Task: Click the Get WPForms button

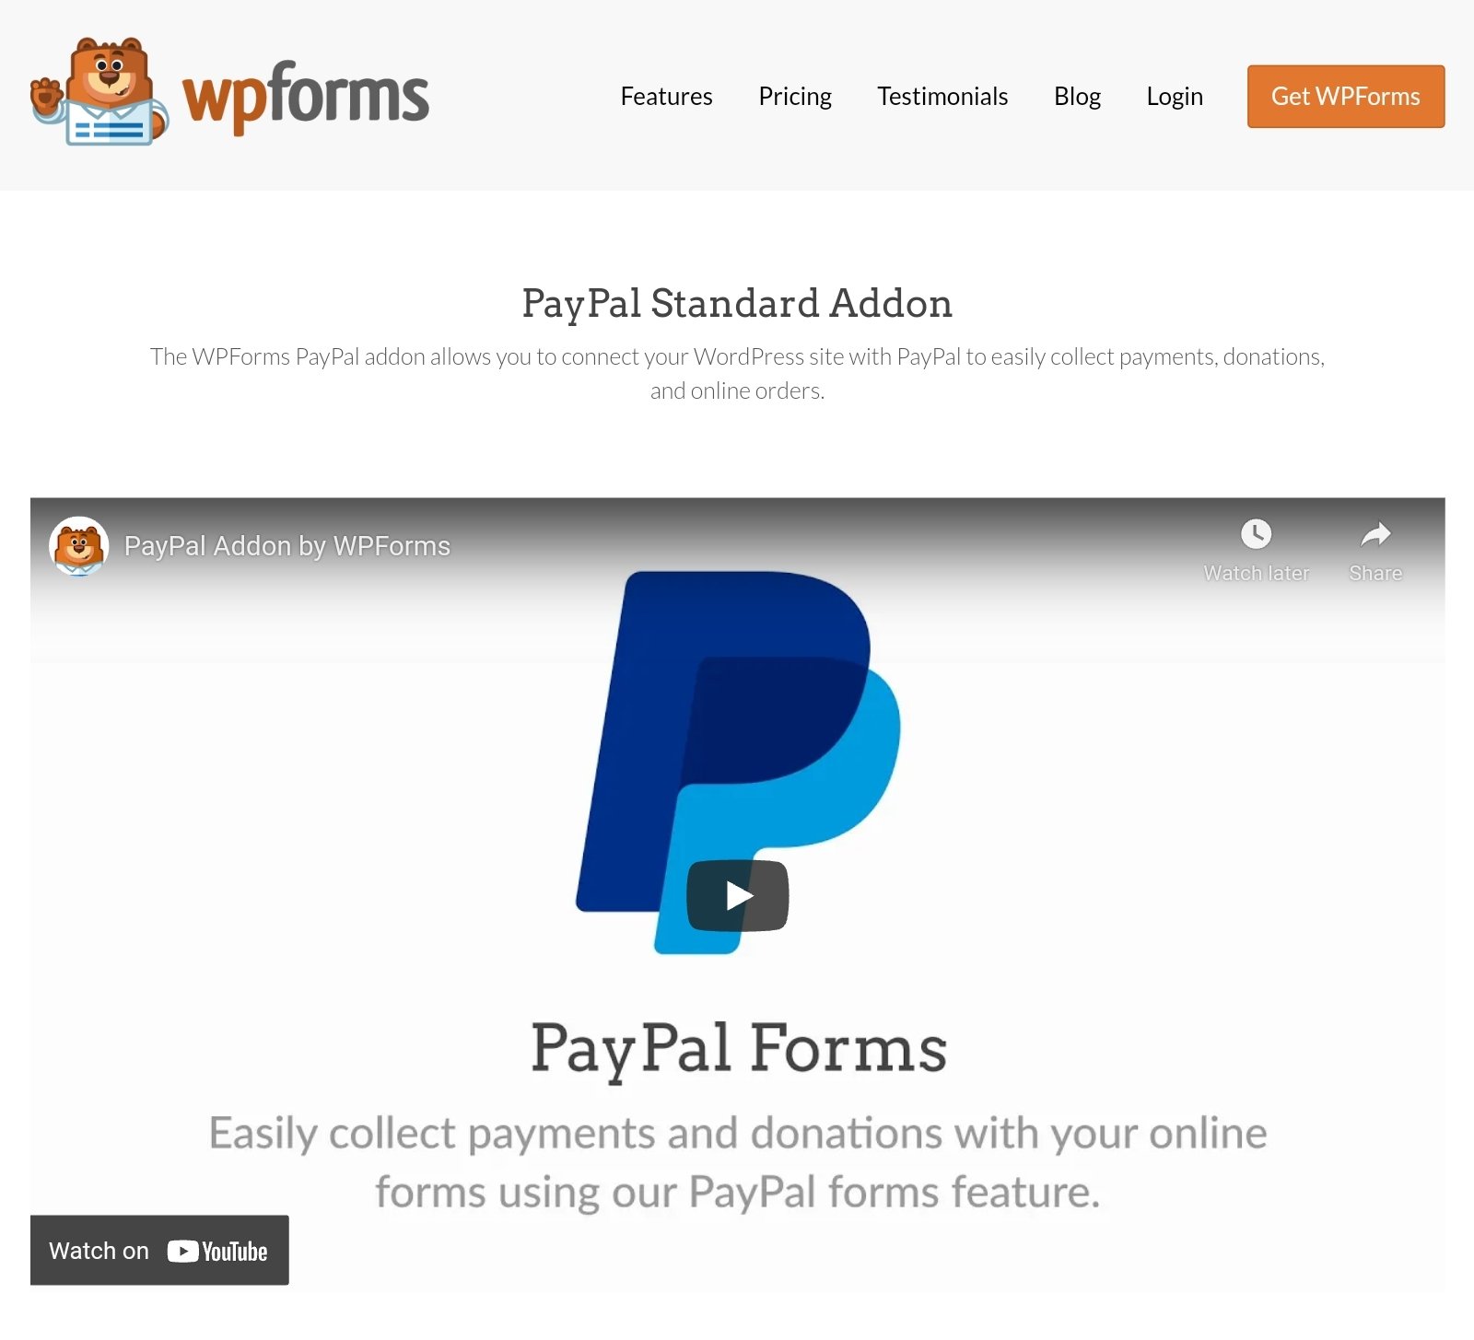Action: point(1346,96)
